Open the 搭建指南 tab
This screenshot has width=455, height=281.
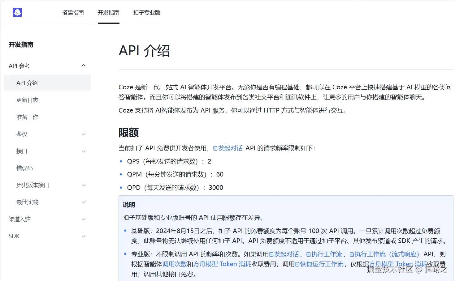pos(73,13)
